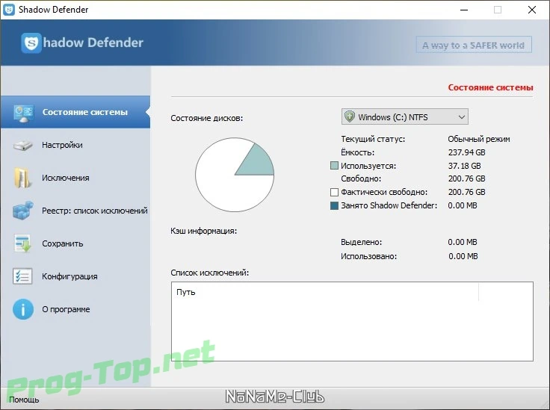Click the Занято Shadow Defender 0.00 MB value

463,205
